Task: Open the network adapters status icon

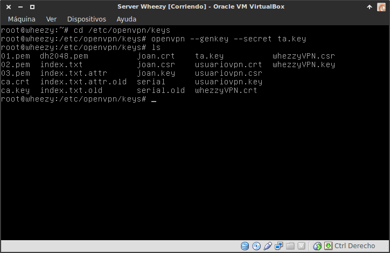Action: tap(279, 247)
